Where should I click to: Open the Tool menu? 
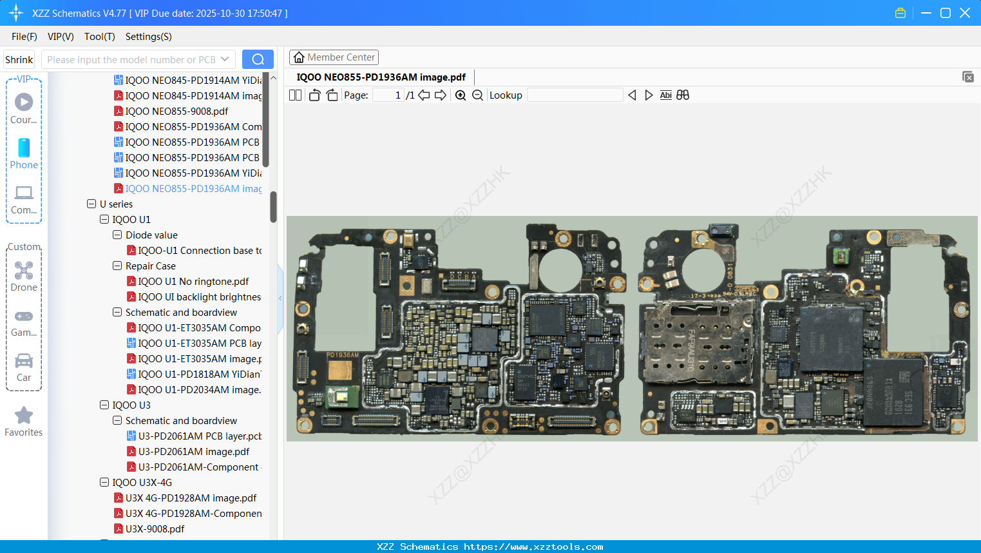(x=99, y=37)
